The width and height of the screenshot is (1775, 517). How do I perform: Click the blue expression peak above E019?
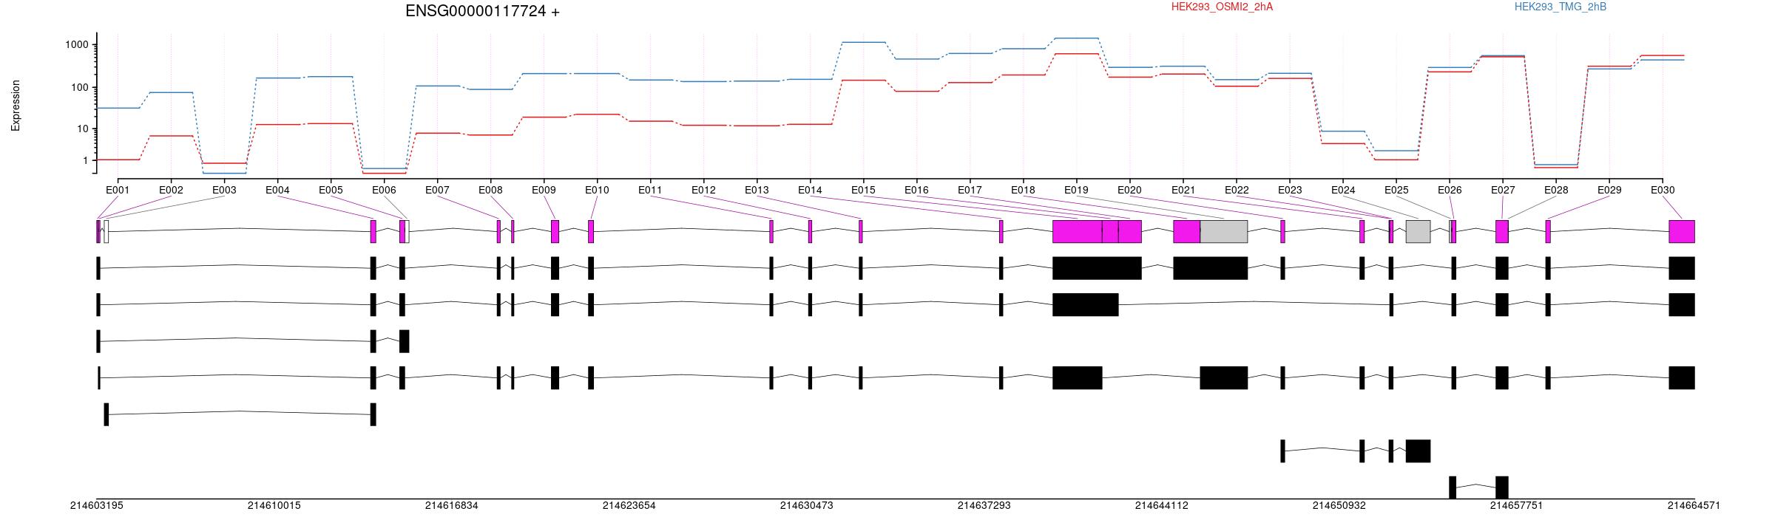coord(1076,38)
